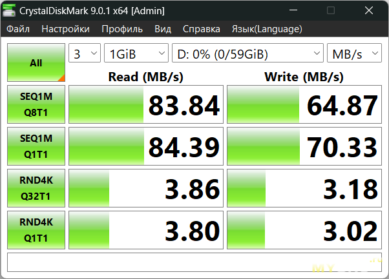Screen dimensions: 389x279
Task: Start the RND4K Q32T1 test
Action: coord(36,188)
